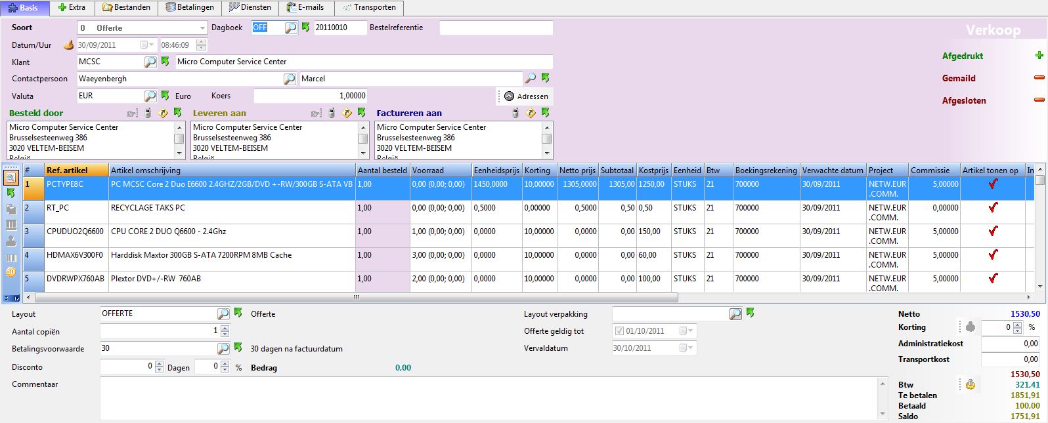
Task: Click the time 08:46:09 spinner arrows
Action: [201, 45]
